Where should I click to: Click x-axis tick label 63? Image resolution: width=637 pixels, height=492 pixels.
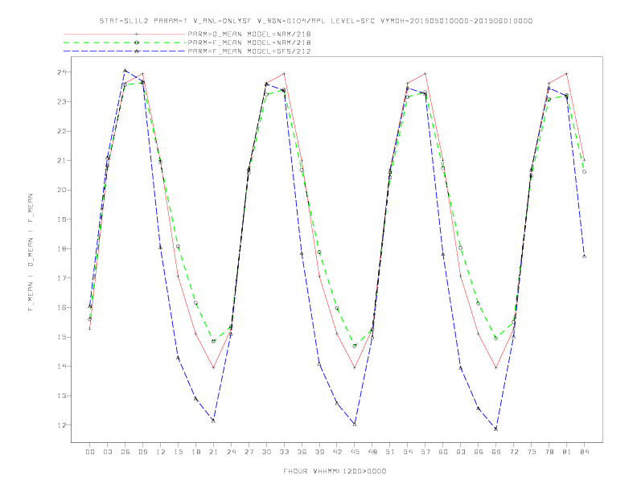[x=461, y=452]
